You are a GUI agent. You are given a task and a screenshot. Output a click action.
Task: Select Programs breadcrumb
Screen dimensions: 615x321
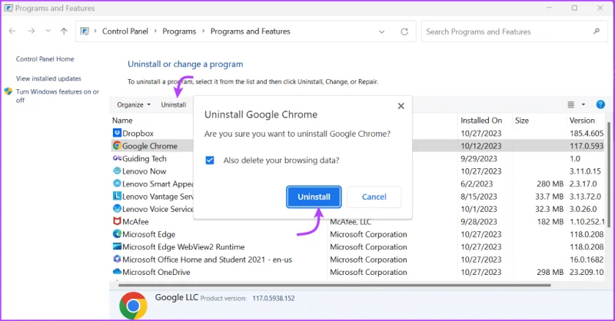coord(179,31)
